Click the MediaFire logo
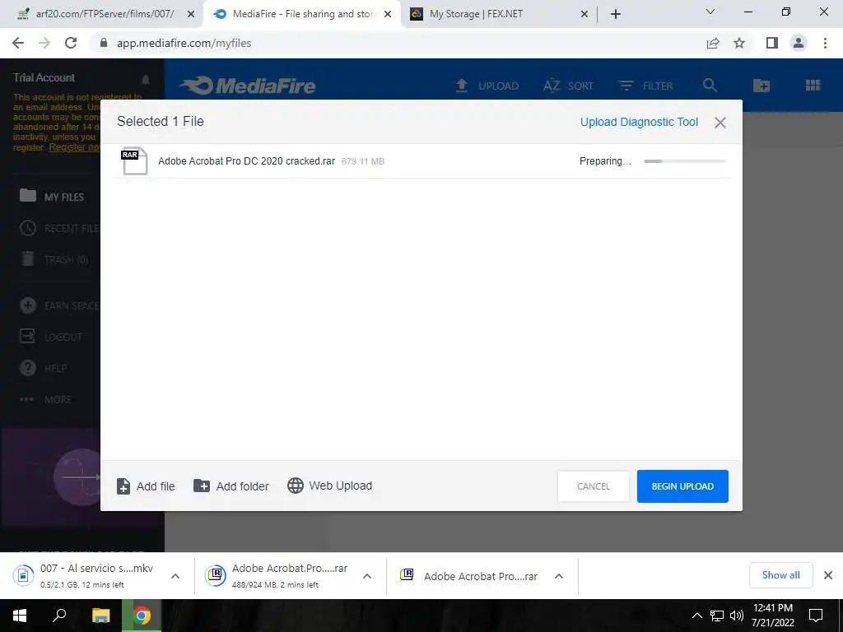The height and width of the screenshot is (632, 843). click(x=247, y=86)
